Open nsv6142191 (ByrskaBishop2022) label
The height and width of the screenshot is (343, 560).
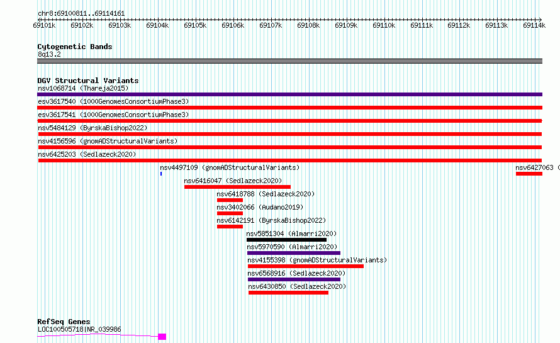271,220
